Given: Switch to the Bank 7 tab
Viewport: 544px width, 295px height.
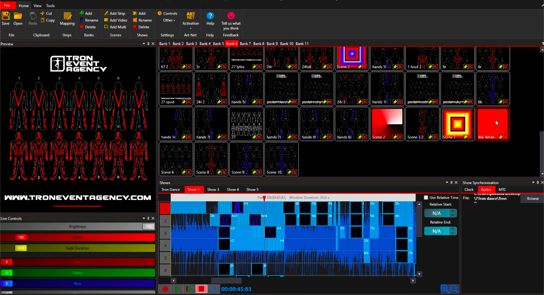Looking at the screenshot, I should (x=245, y=44).
